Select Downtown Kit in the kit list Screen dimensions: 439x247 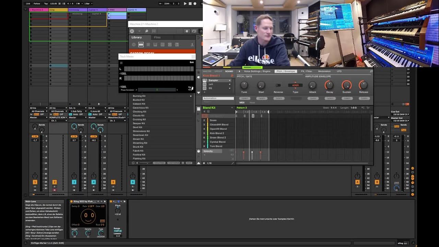coord(140,135)
